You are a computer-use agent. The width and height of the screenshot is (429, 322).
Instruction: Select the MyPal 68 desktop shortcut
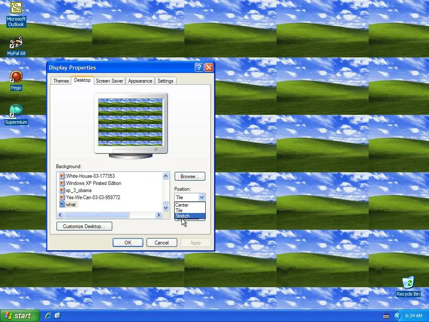pyautogui.click(x=16, y=46)
